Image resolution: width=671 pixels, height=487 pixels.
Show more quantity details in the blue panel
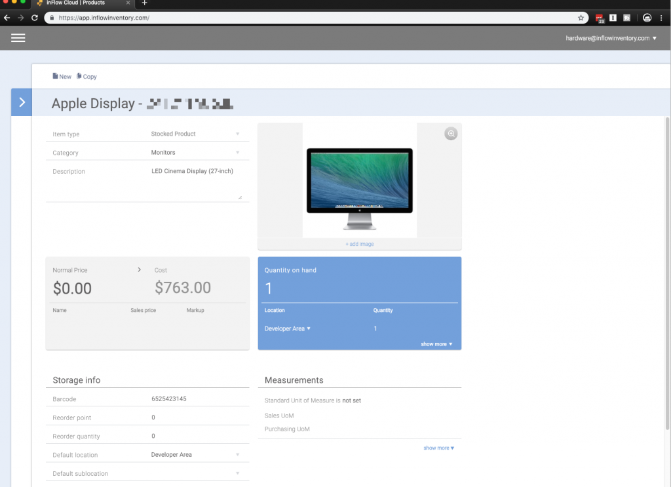[x=436, y=343]
